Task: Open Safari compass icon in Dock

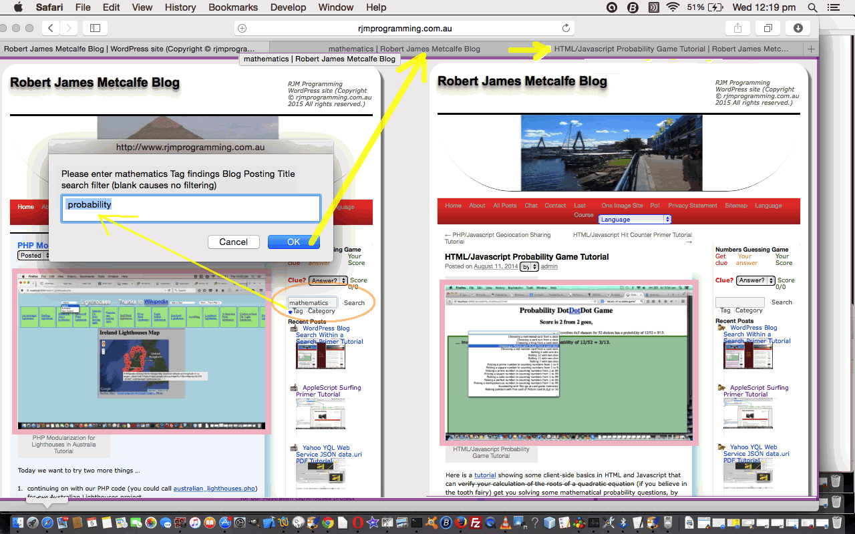Action: coord(47,523)
